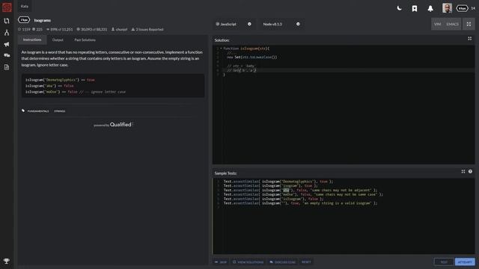Click the Isograms kata title
Image resolution: width=479 pixels, height=269 pixels.
coord(43,20)
